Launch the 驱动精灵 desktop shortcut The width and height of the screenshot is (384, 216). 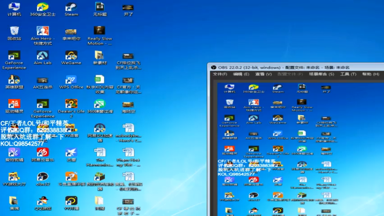click(14, 106)
